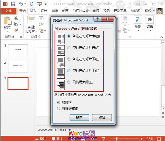Expand the Layout dropdown arrow
Image resolution: width=165 pixels, height=141 pixels.
[x=45, y=18]
